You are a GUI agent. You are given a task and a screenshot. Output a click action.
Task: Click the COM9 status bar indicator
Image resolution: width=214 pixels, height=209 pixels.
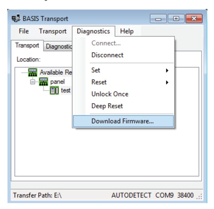coord(164,195)
